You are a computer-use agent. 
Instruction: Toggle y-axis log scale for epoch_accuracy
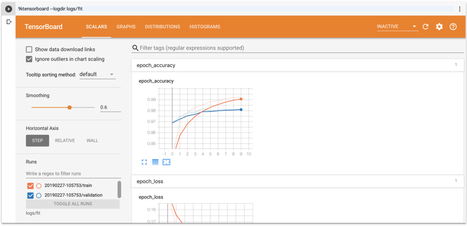click(x=155, y=162)
